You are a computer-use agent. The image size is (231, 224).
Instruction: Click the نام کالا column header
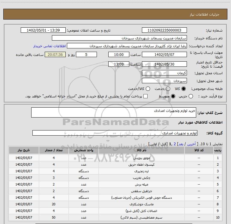pyautogui.click(x=141, y=150)
